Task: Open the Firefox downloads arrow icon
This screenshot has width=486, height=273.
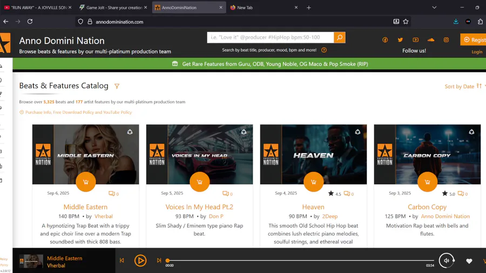Action: coord(456,22)
